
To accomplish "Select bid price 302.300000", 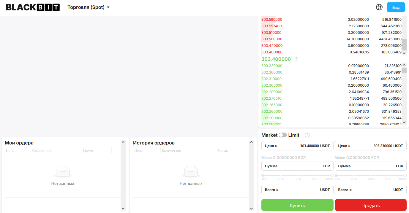I will pos(272,85).
